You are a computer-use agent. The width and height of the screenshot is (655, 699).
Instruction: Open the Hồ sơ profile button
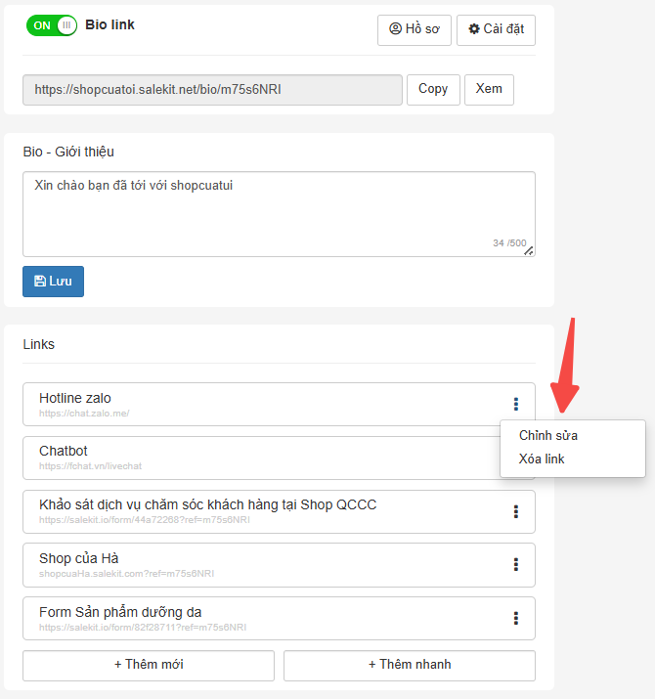click(415, 30)
